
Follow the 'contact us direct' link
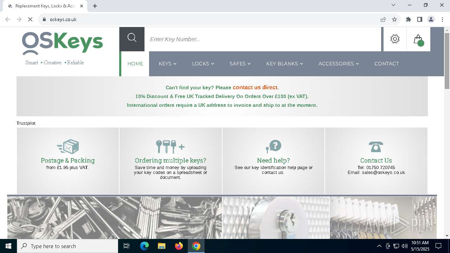255,87
